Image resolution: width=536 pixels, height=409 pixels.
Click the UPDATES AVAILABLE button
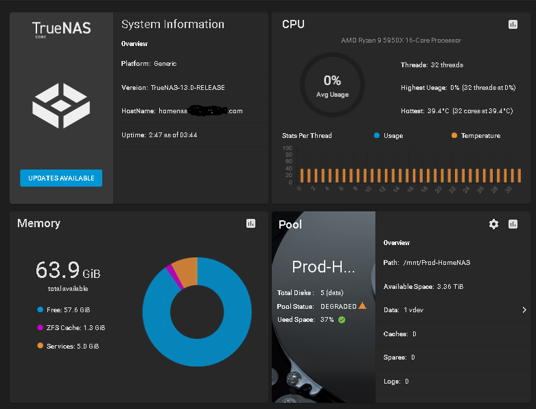(x=61, y=178)
